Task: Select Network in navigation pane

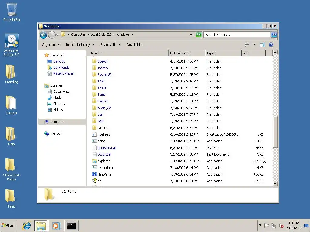Action: point(56,134)
